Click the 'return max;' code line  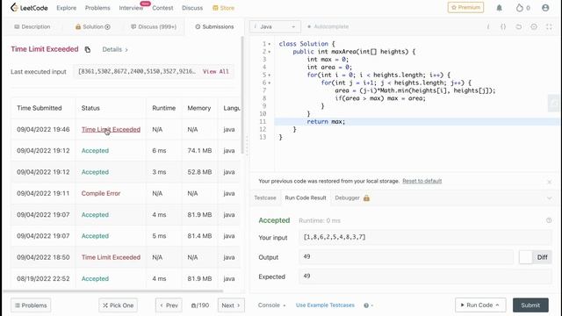[x=326, y=122]
